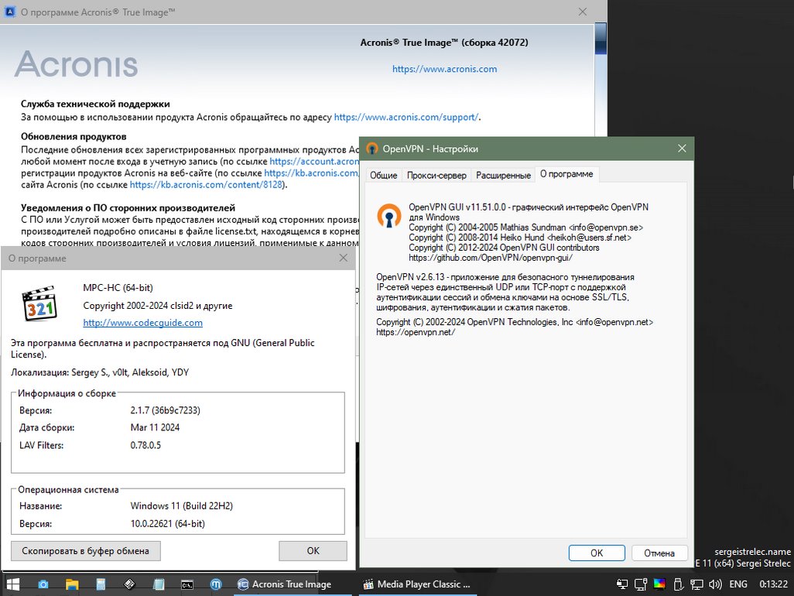Open the Расширенные tab
The height and width of the screenshot is (596, 794).
(x=503, y=175)
